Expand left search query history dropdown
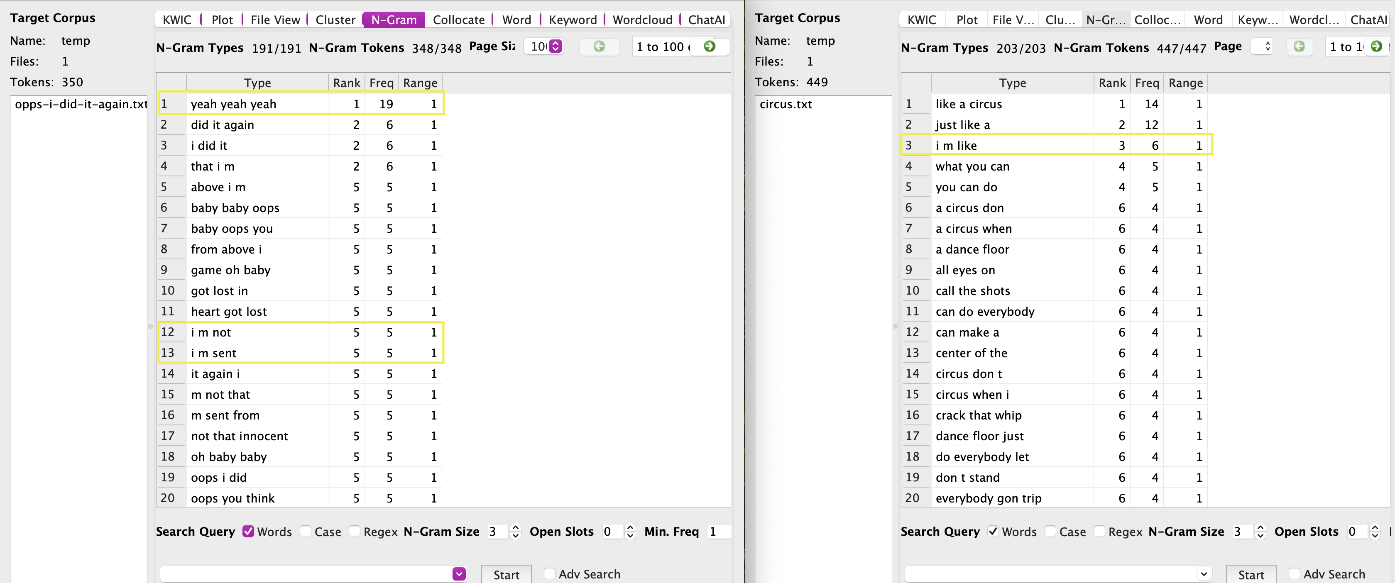The height and width of the screenshot is (583, 1395). coord(459,574)
